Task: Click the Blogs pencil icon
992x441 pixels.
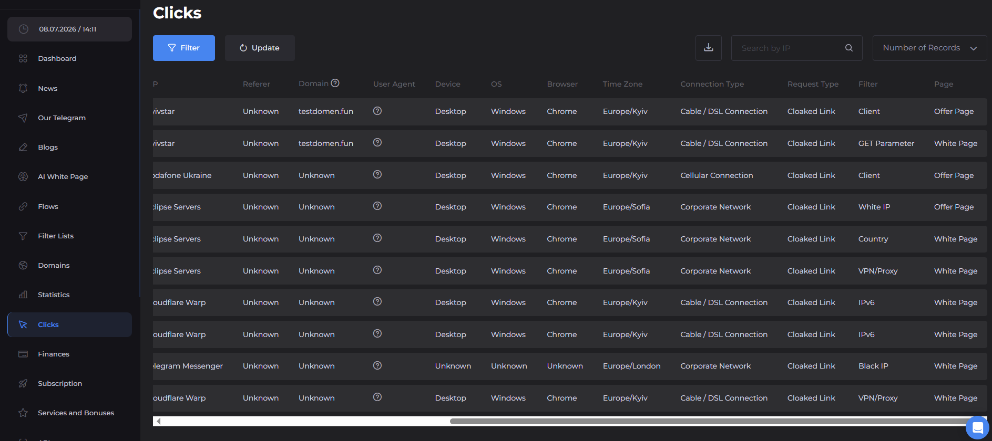Action: (23, 147)
